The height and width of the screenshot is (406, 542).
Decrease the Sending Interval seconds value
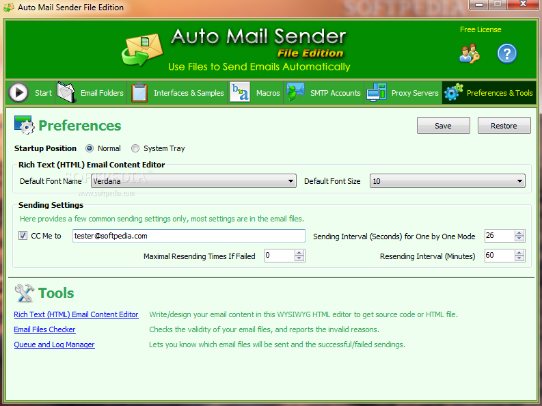(x=519, y=239)
